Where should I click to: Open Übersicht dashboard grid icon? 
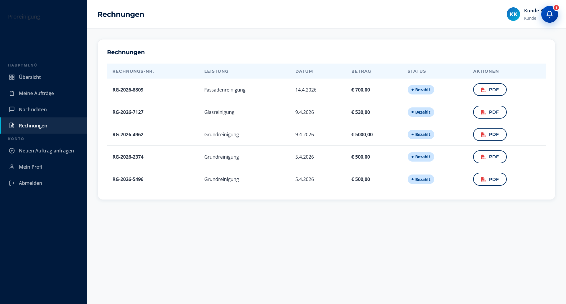[12, 77]
